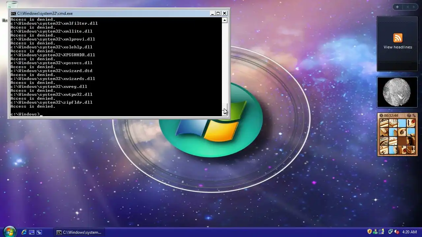Click the plus icon to add gadgets
Viewport: 422px width, 237px height.
(x=397, y=7)
